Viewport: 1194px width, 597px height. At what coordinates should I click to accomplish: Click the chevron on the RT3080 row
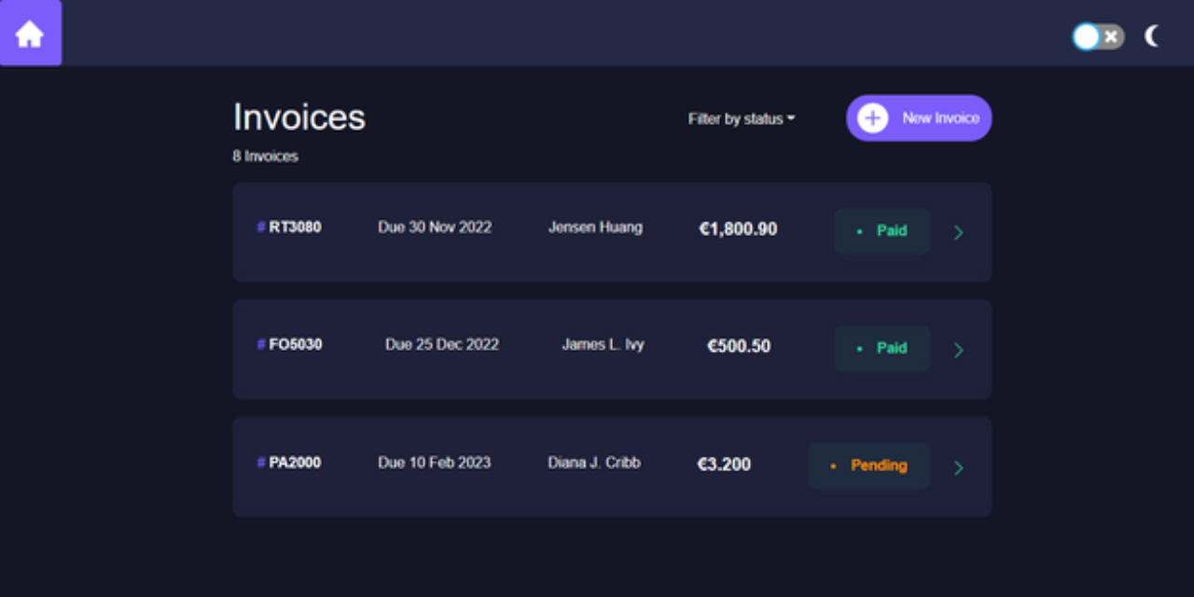coord(959,232)
